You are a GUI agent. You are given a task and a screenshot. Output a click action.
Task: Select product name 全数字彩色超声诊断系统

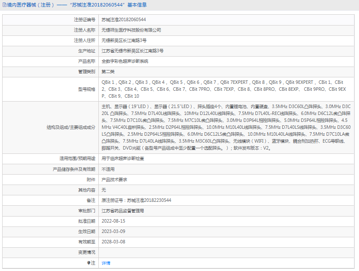125,61
